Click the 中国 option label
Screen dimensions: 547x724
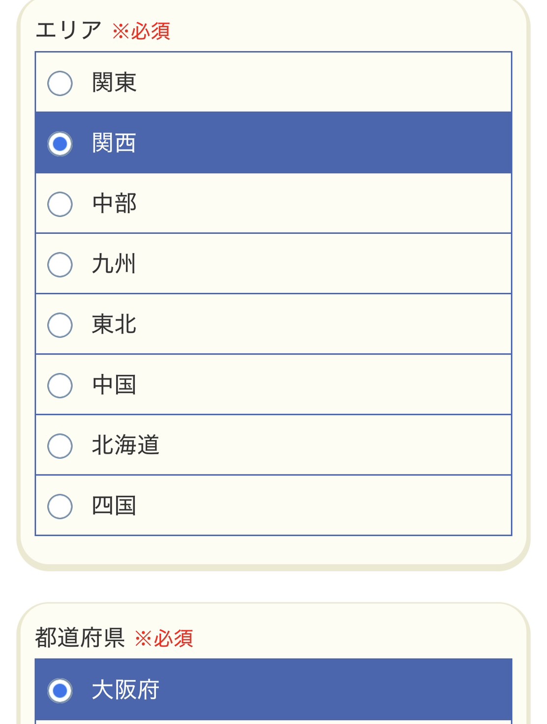tap(114, 385)
